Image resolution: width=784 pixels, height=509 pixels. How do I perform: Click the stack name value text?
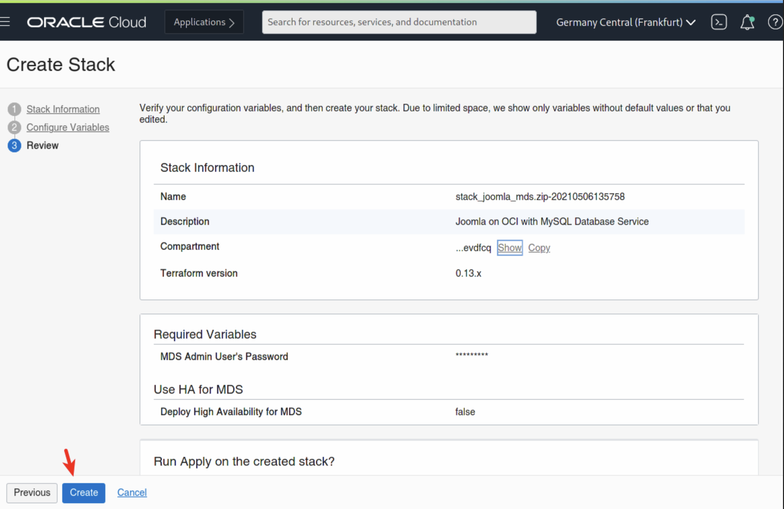(x=540, y=197)
